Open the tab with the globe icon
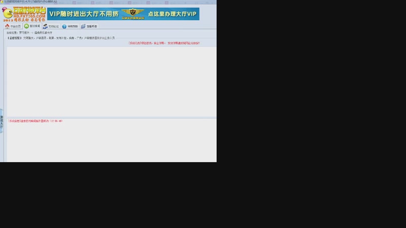This screenshot has height=228, width=406. point(89,26)
